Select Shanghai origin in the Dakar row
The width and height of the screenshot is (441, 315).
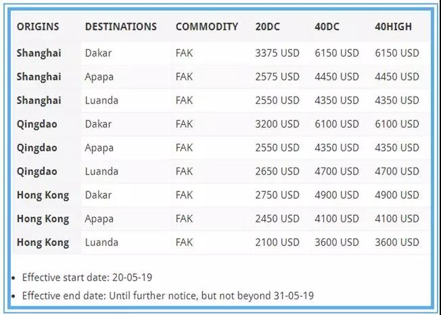39,53
